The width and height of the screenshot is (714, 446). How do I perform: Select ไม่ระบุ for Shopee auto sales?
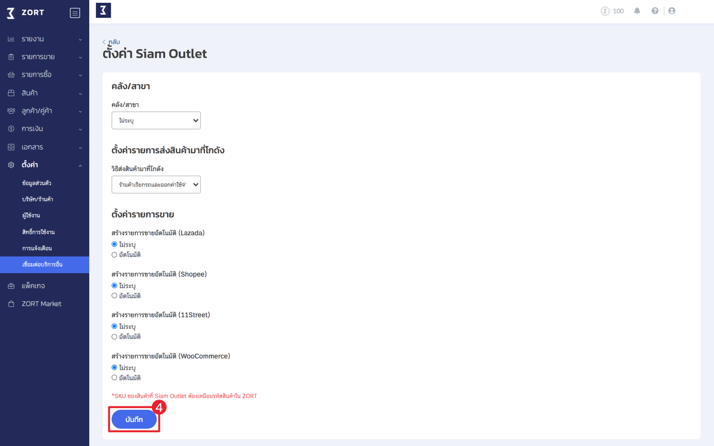click(x=114, y=285)
